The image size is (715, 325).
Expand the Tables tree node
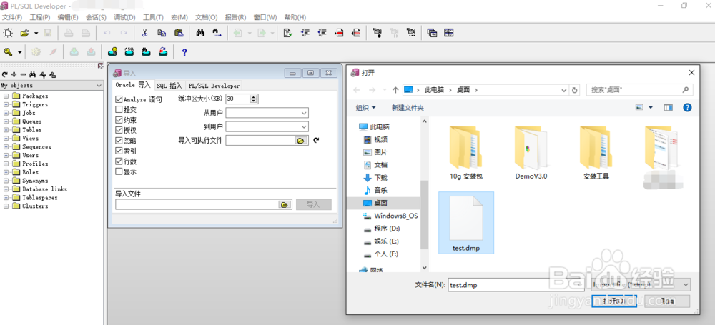tap(6, 130)
